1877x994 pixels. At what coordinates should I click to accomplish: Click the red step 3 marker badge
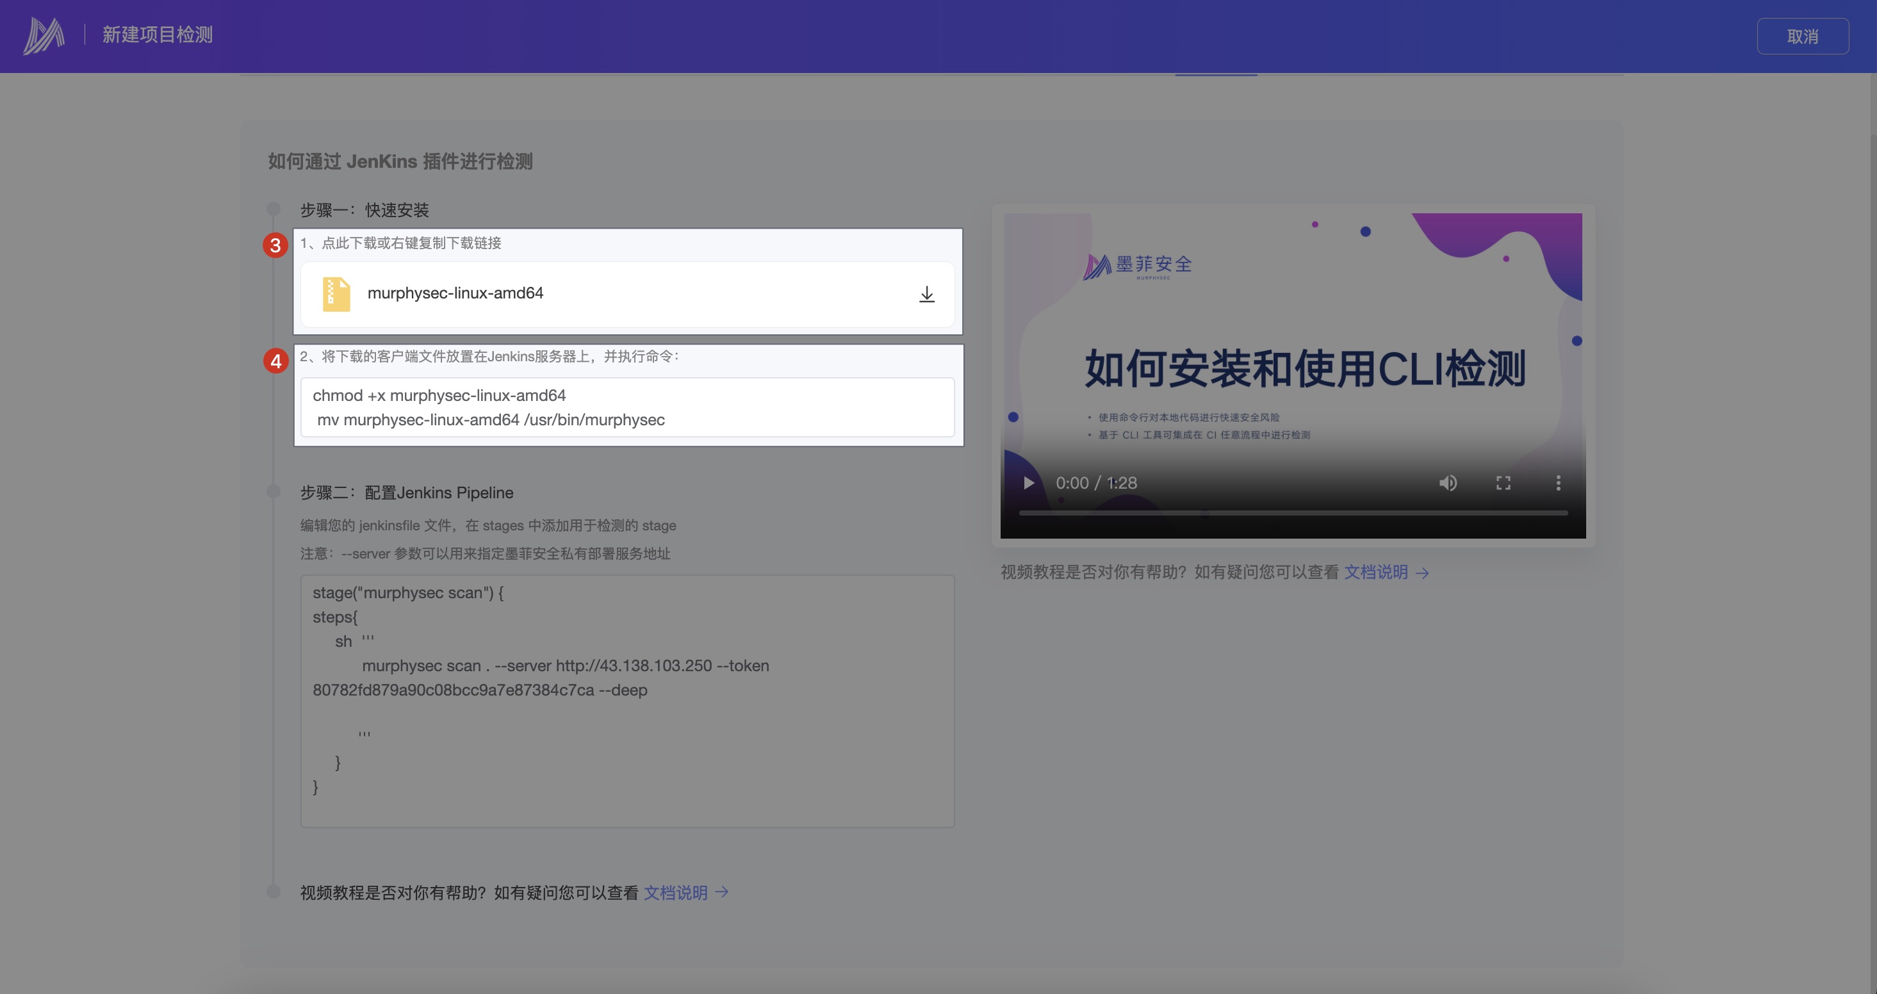click(275, 245)
